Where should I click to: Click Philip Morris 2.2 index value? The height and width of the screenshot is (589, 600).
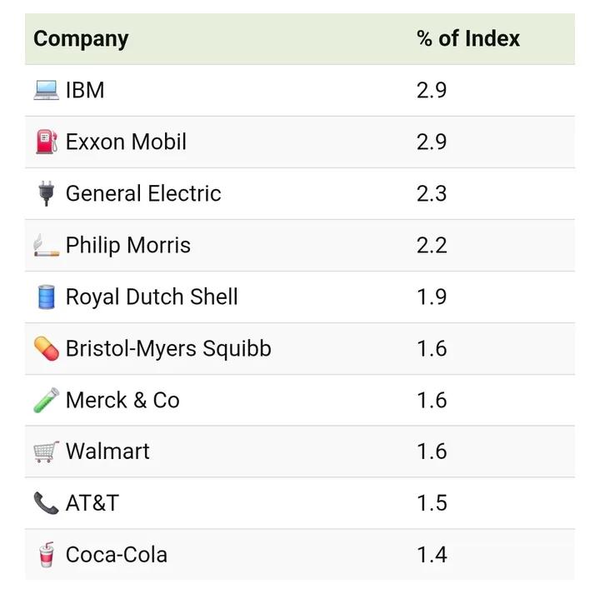coord(432,245)
